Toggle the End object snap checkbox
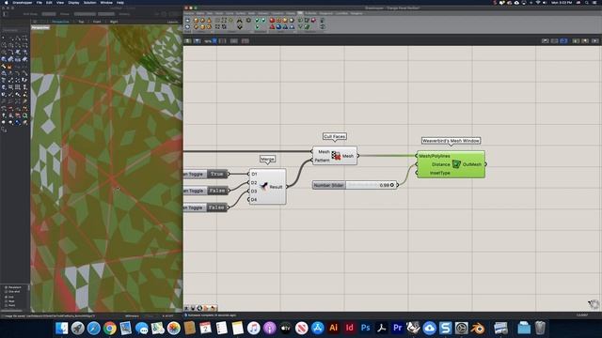 click(6, 297)
